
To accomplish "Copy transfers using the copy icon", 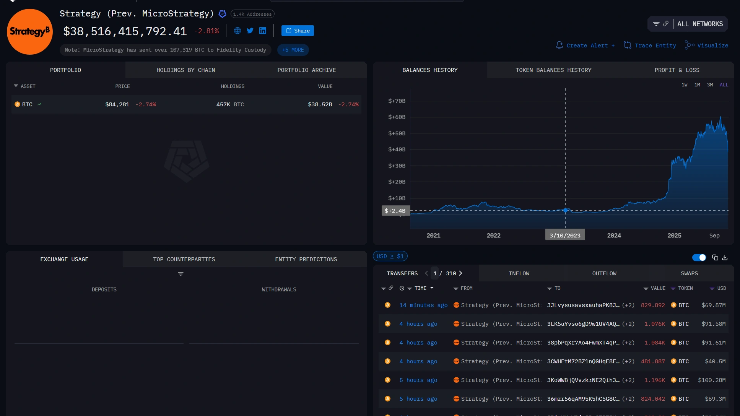I will [715, 258].
